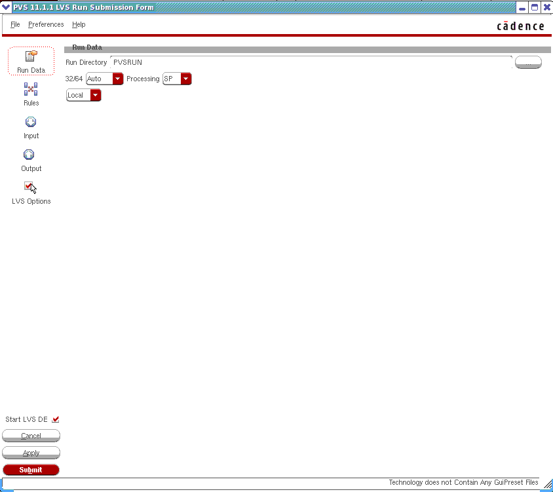Toggle the Start LVS DE checkbox
Screen dimensions: 553x492
tap(56, 419)
